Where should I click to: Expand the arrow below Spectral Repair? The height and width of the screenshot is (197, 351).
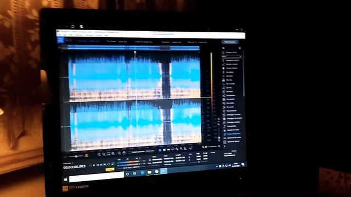coord(225,146)
